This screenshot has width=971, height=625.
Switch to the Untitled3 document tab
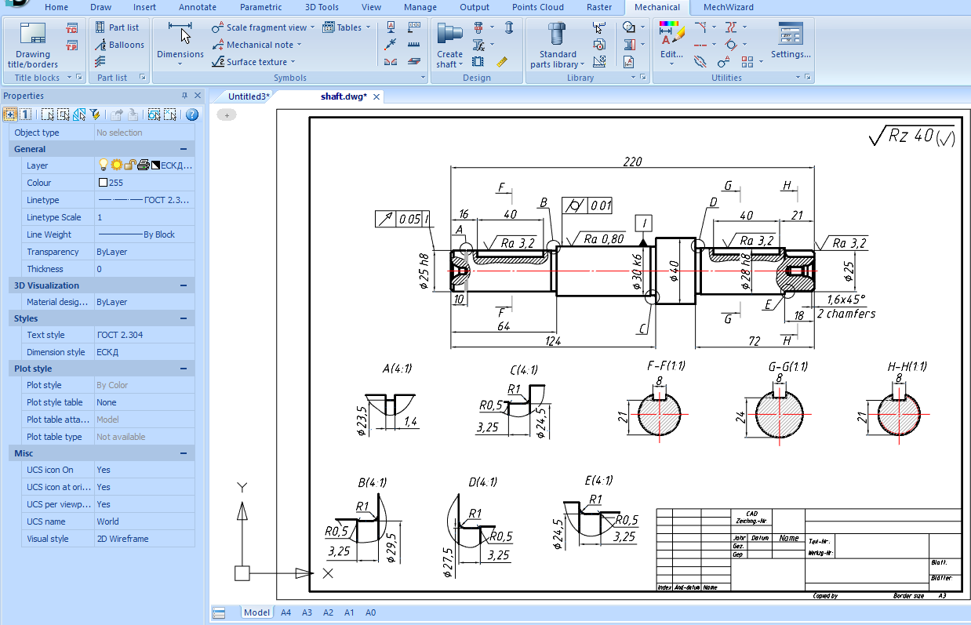point(249,96)
